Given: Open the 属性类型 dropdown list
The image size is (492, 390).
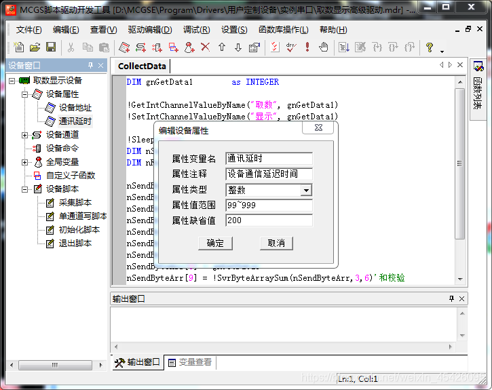Looking at the screenshot, I should (x=306, y=191).
